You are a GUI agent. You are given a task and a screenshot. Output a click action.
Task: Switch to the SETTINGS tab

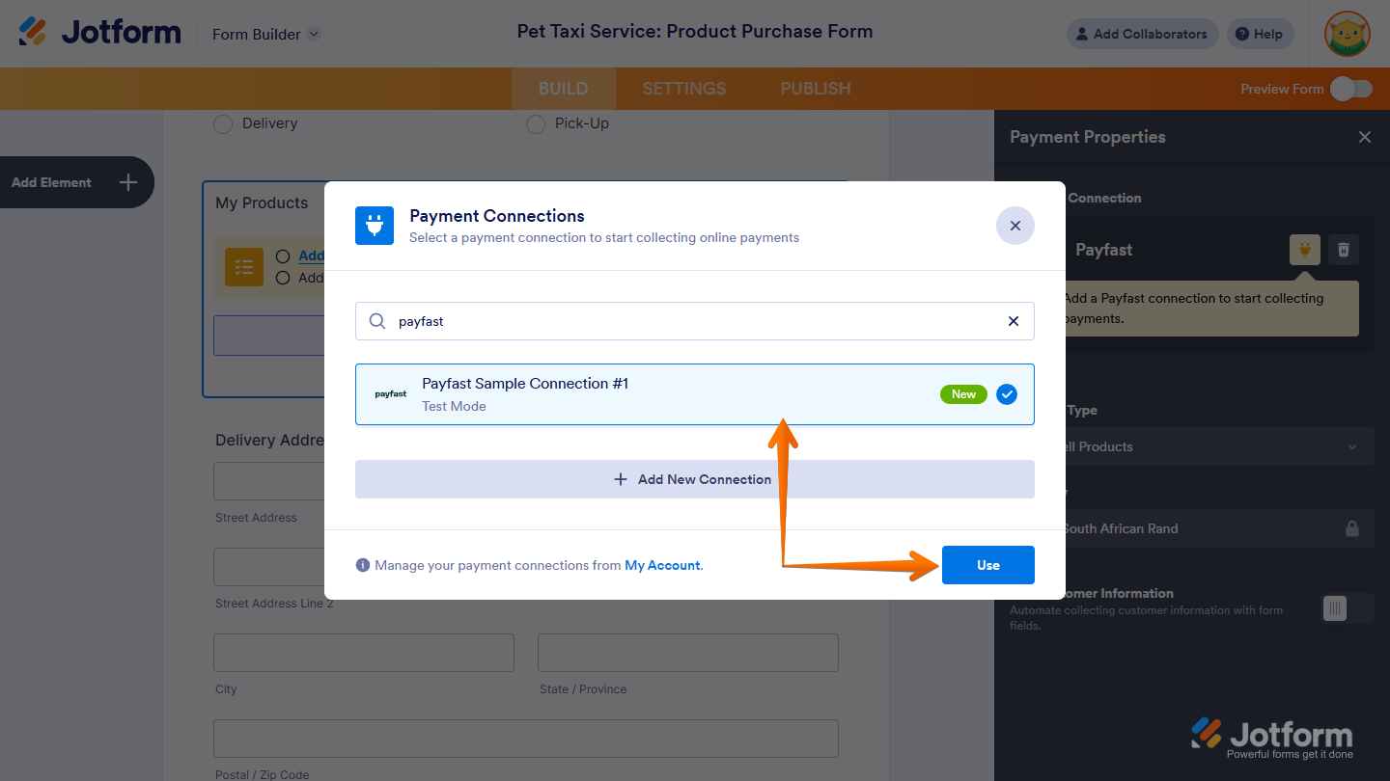683,89
